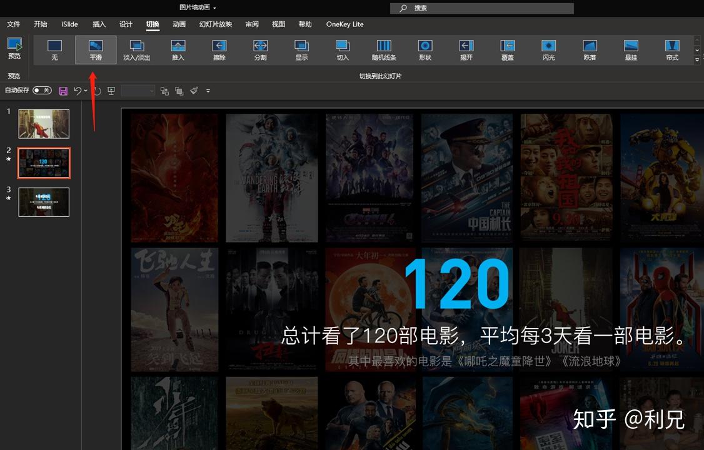Switch to the 动画 tab

179,24
